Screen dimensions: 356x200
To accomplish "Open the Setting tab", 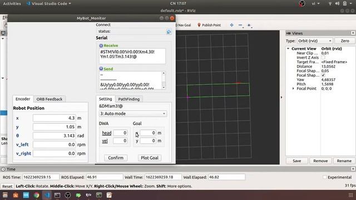I will 105,99.
